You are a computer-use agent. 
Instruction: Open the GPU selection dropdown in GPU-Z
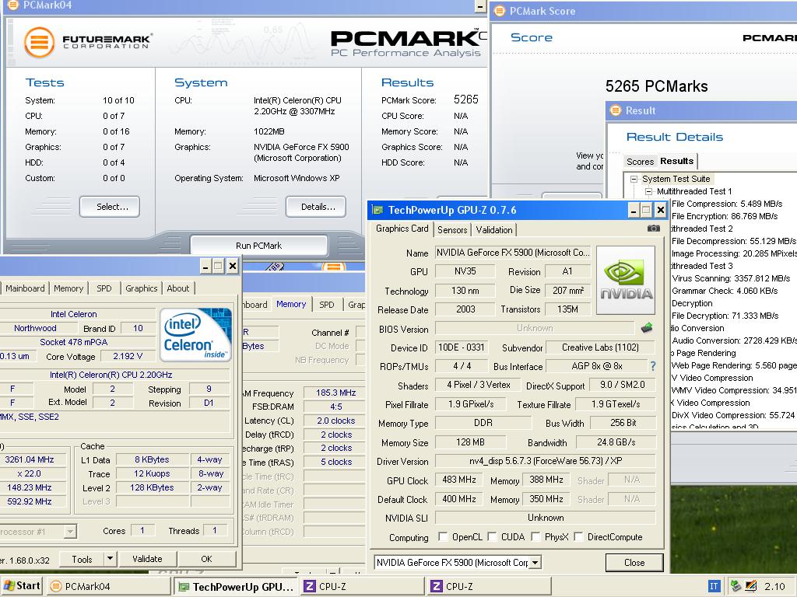[x=535, y=563]
